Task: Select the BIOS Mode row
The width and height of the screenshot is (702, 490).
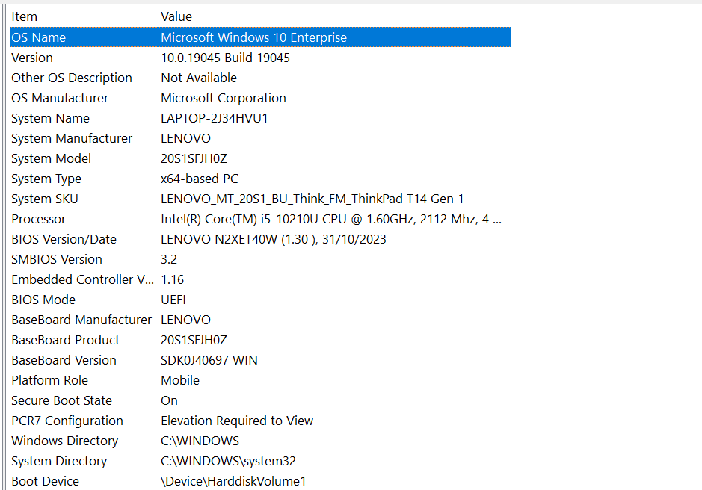Action: point(260,300)
